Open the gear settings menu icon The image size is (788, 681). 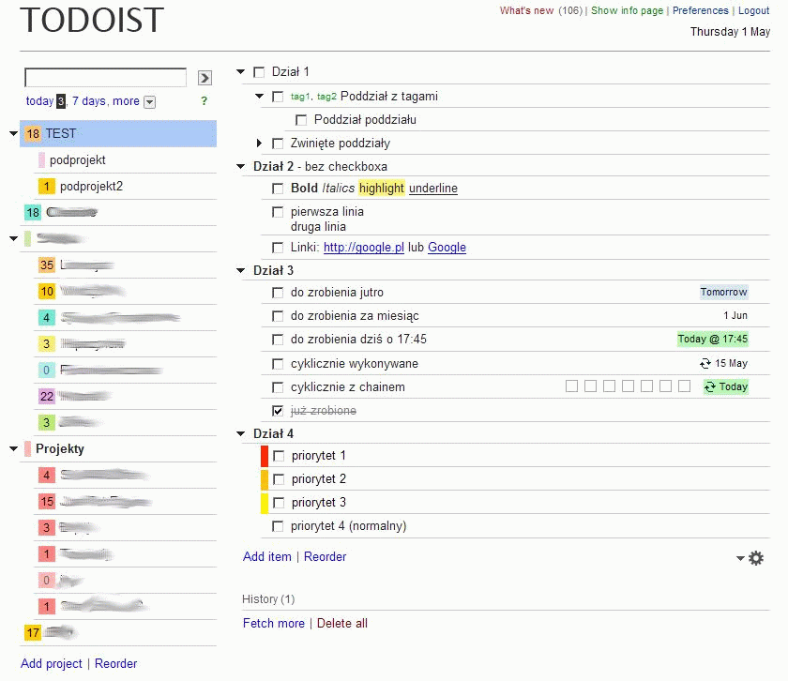click(x=756, y=558)
